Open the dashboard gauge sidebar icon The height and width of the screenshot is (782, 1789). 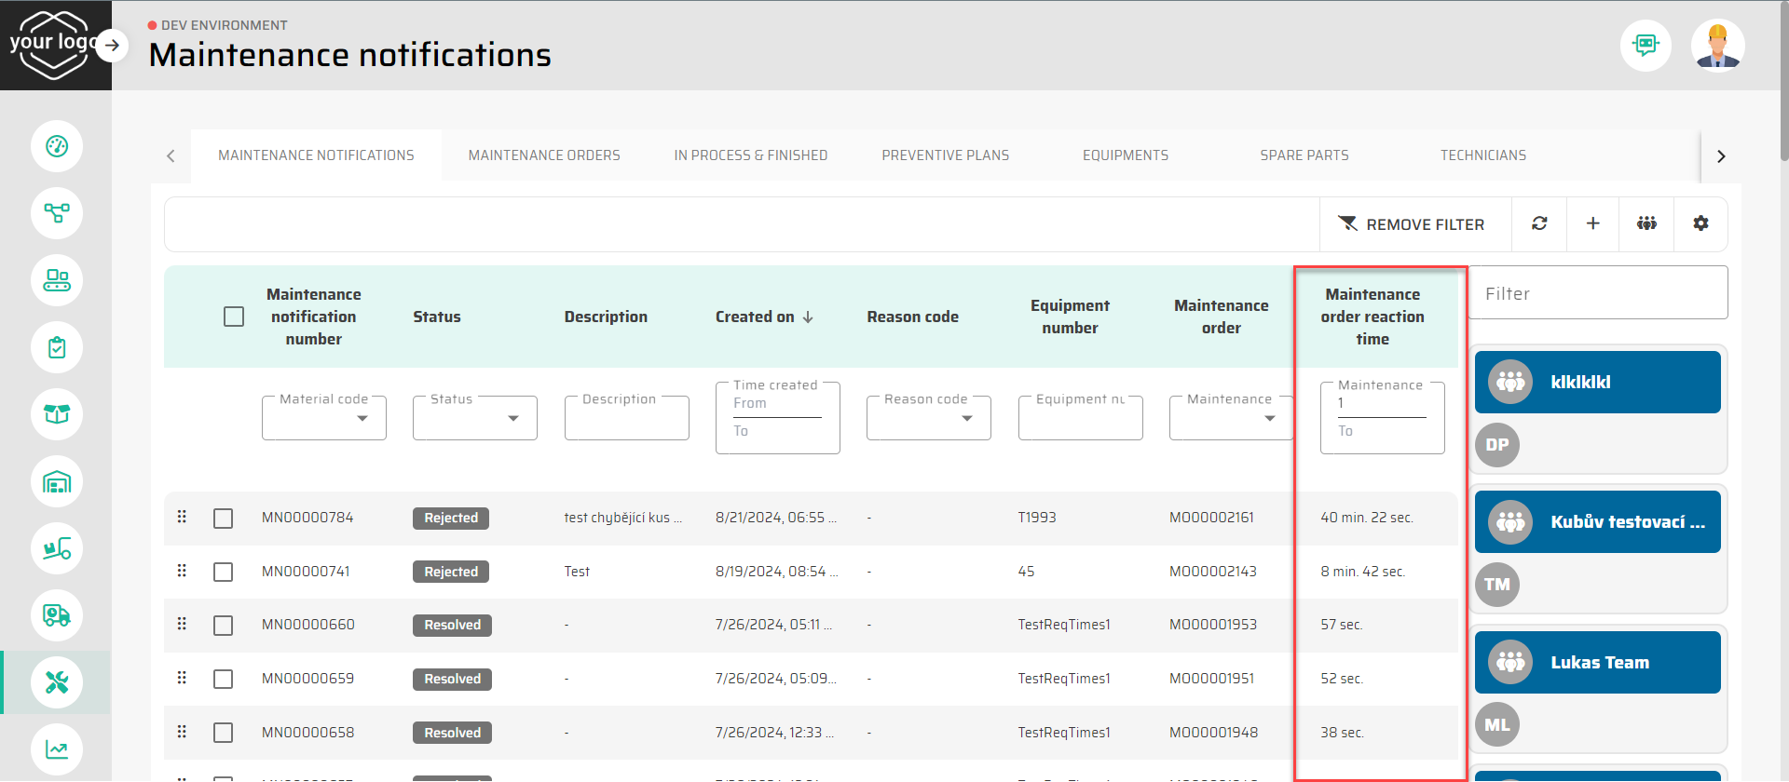click(57, 146)
